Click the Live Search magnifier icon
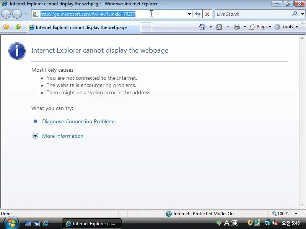The height and width of the screenshot is (229, 306). tap(295, 14)
